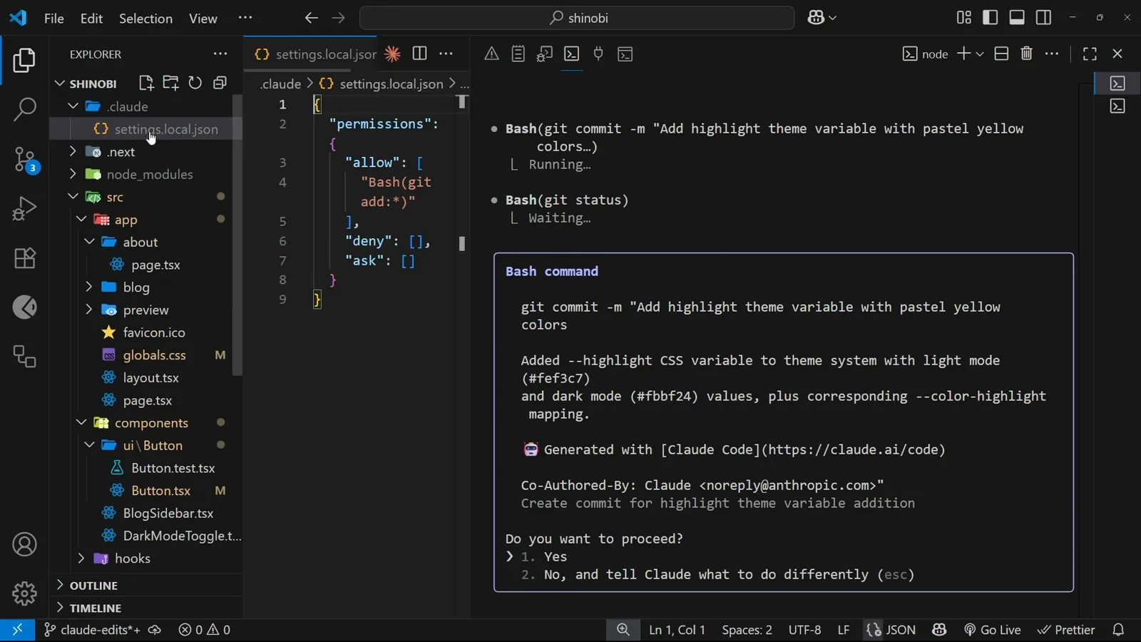Select the Terminal panel icon

pyautogui.click(x=571, y=53)
